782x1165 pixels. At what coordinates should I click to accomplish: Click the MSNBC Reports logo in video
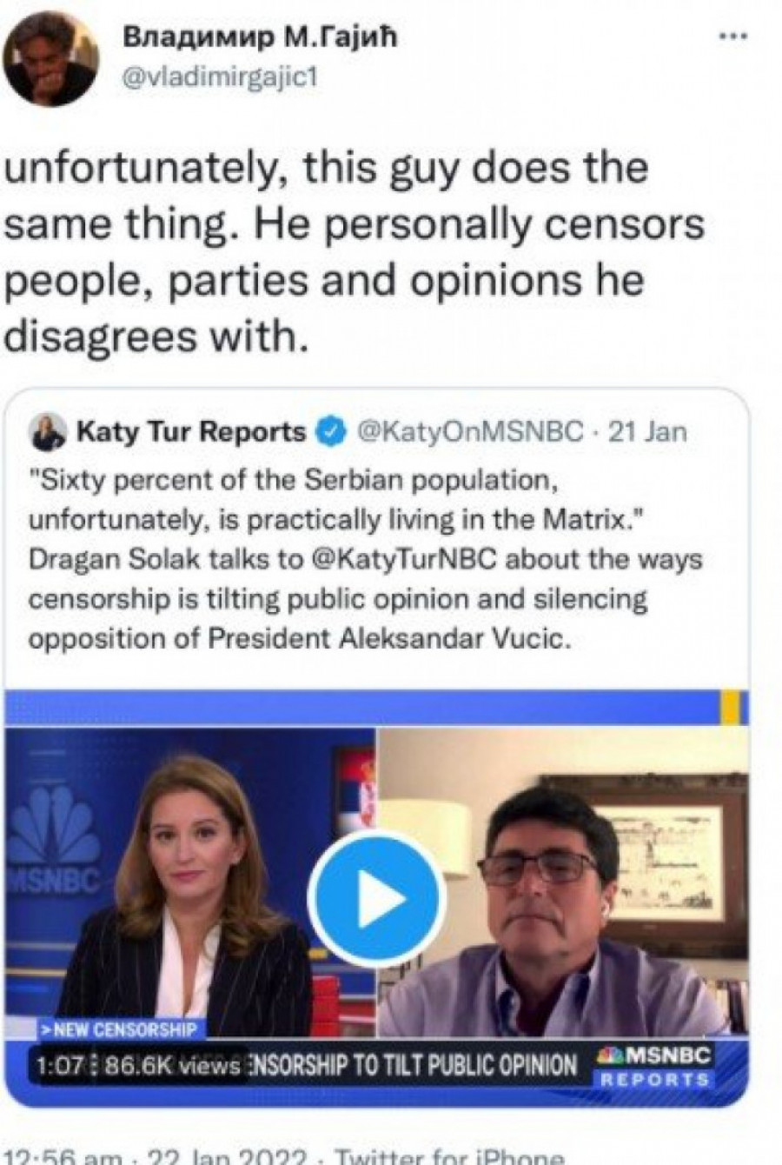656,1066
